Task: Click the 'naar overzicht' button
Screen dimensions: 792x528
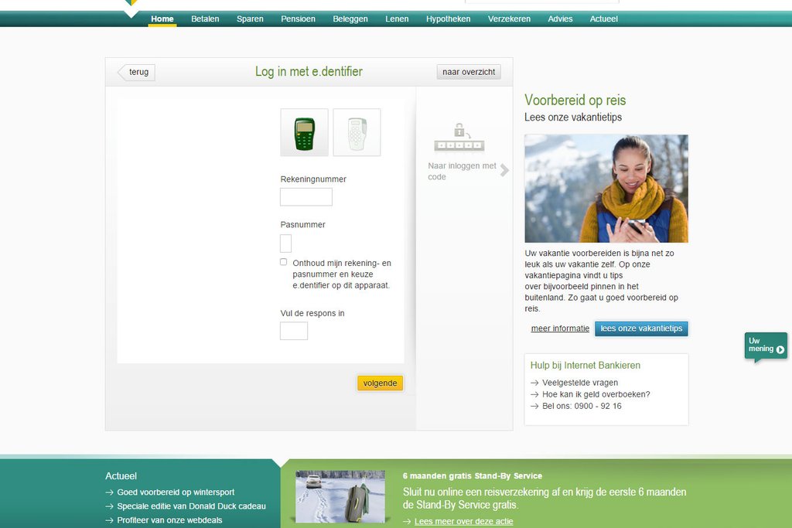Action: [469, 73]
